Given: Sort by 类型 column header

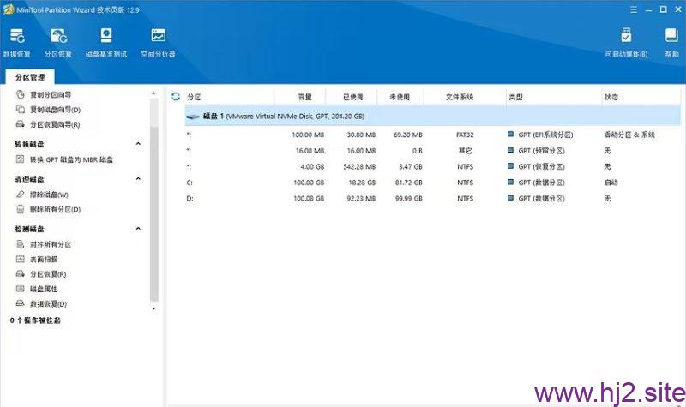Looking at the screenshot, I should tap(516, 97).
